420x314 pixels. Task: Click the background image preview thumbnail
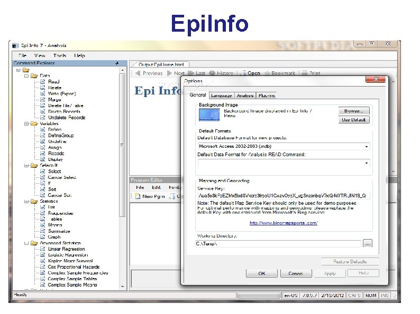pos(209,115)
